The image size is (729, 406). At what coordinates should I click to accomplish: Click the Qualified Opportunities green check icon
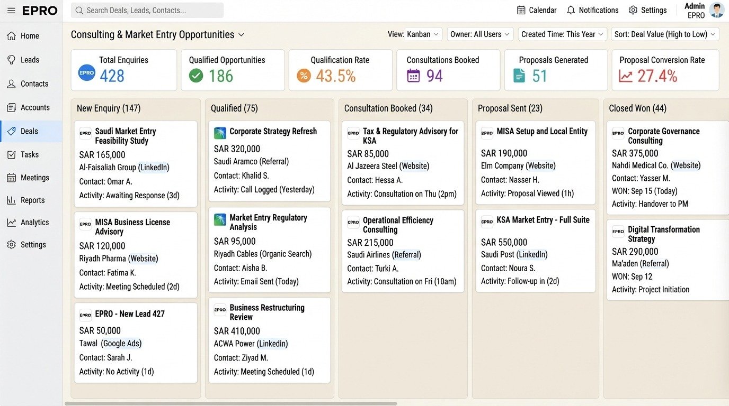(x=196, y=76)
